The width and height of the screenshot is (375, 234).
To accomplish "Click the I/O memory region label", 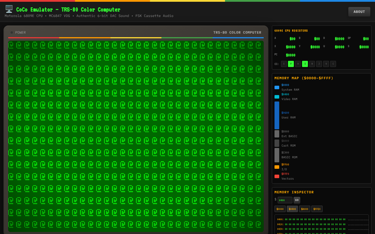I will tap(284, 169).
